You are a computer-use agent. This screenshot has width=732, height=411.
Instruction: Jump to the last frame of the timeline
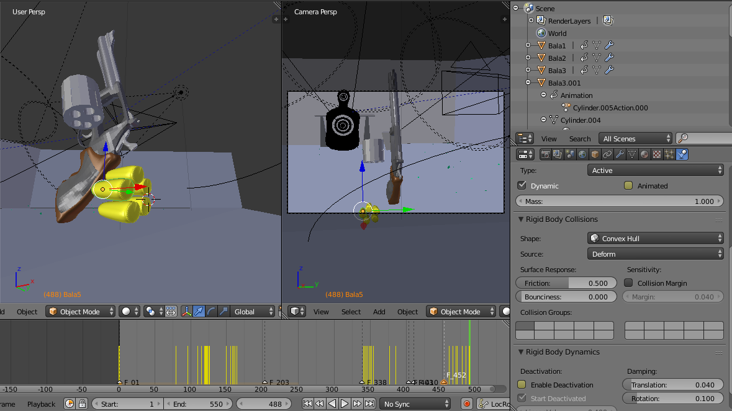coord(369,404)
